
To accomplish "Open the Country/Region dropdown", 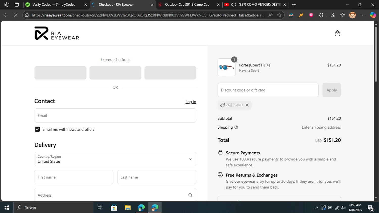I will coord(115,159).
